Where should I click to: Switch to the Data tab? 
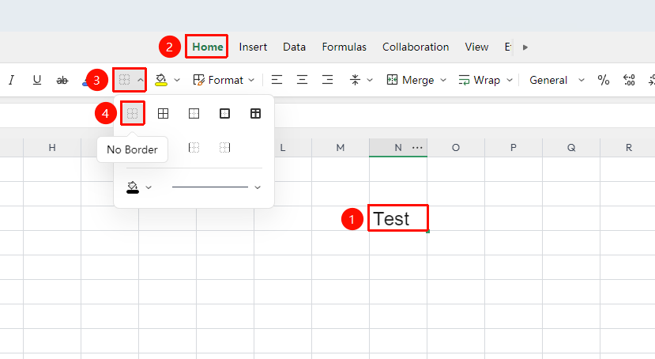294,47
